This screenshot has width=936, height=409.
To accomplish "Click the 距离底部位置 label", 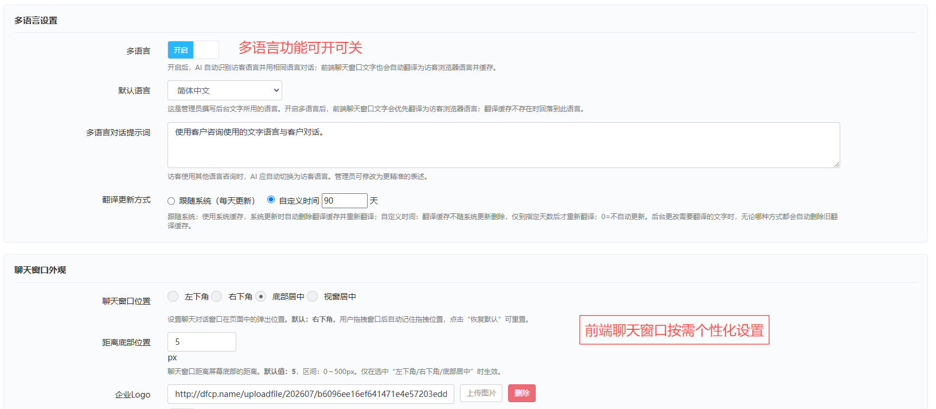I will [x=126, y=342].
